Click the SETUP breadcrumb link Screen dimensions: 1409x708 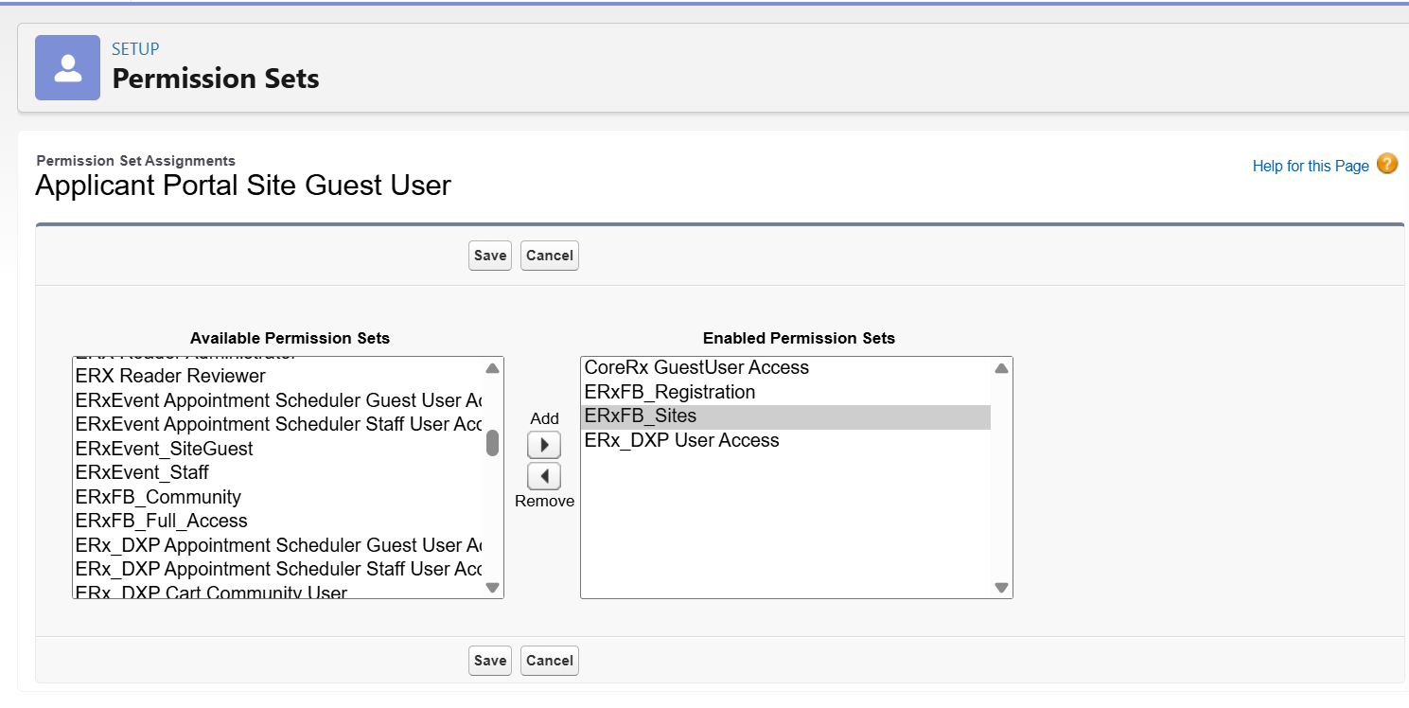[x=135, y=49]
